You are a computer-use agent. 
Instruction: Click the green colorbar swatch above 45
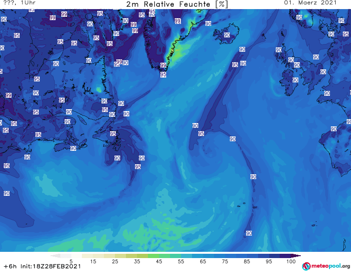153,256
